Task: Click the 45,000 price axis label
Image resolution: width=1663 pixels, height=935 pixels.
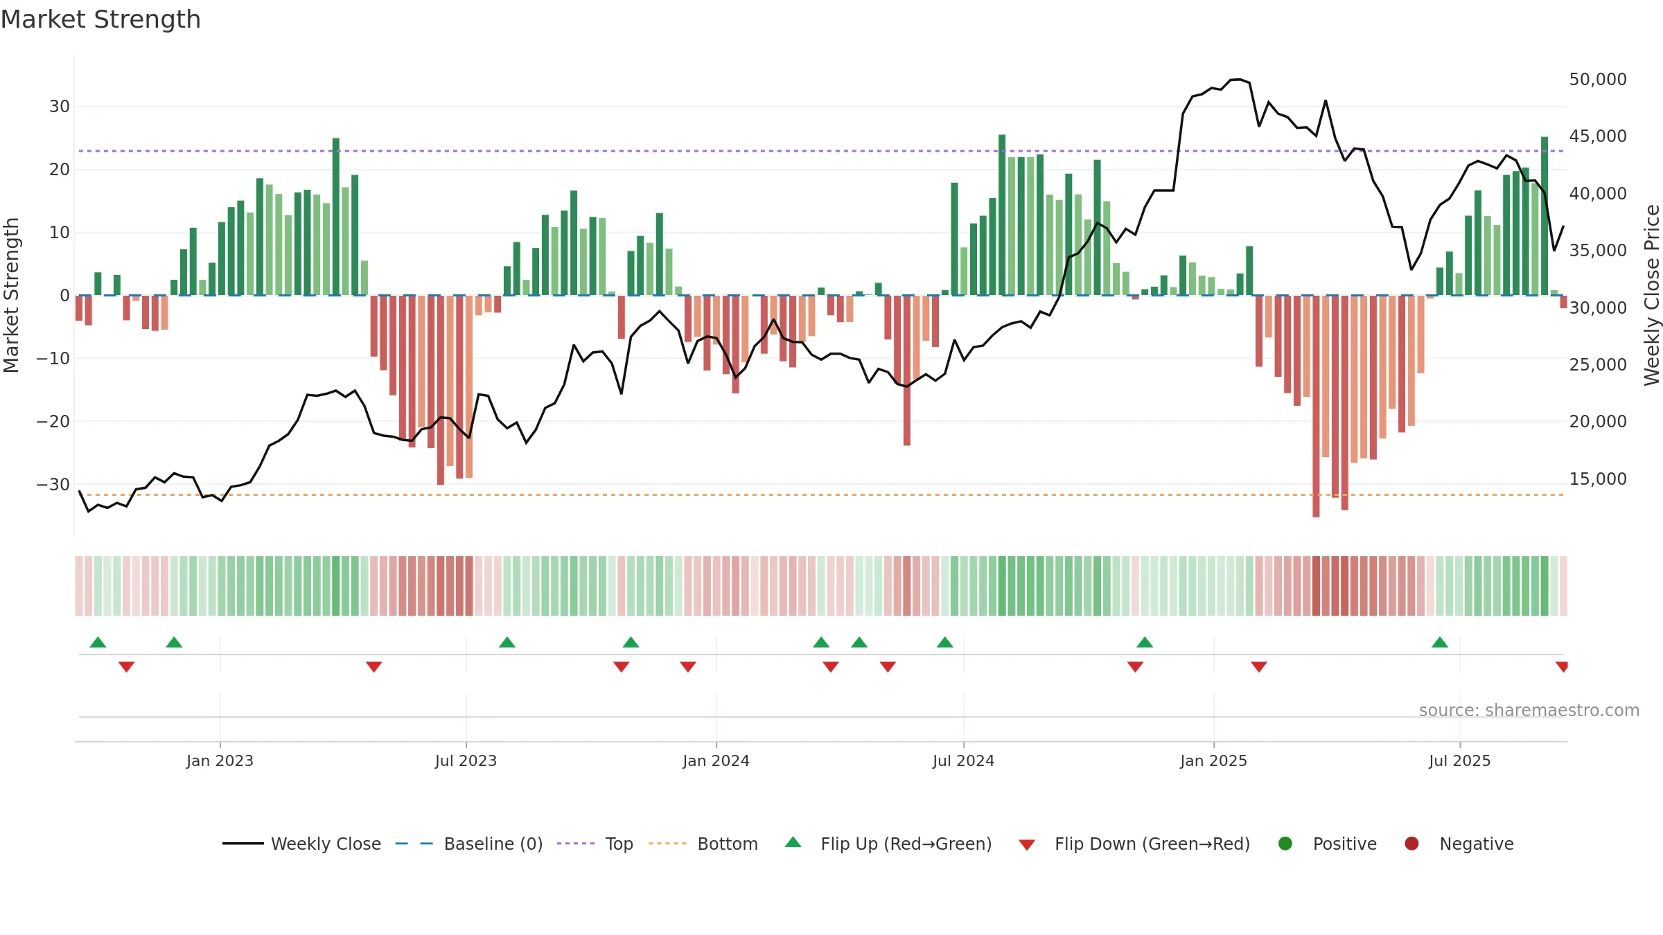Action: point(1598,136)
